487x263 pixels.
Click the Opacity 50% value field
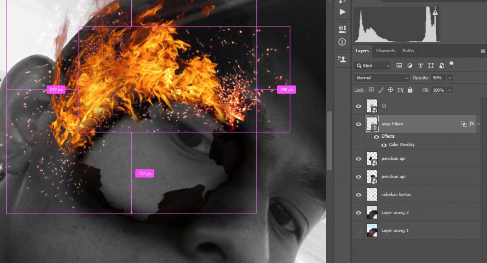pos(438,78)
